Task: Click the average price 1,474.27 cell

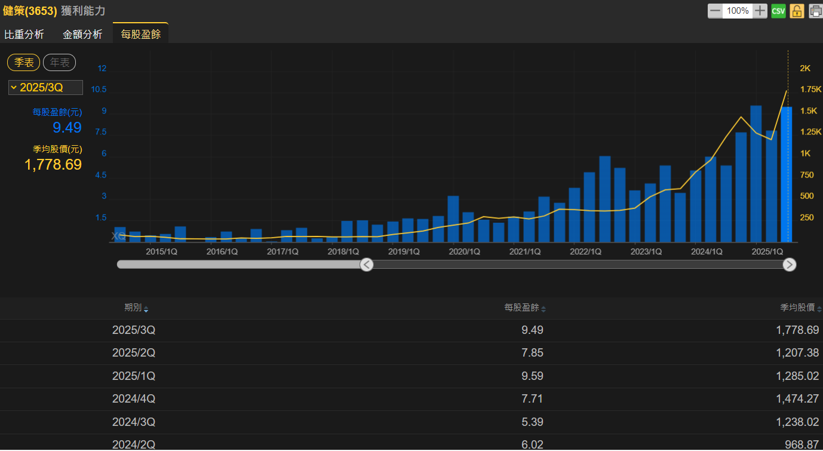Action: tap(797, 399)
